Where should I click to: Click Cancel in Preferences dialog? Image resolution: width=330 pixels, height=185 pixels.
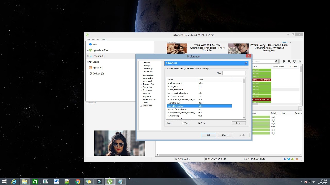225,135
